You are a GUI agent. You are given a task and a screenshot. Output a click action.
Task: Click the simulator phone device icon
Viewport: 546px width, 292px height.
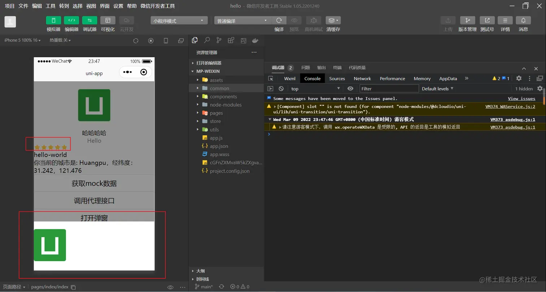pyautogui.click(x=166, y=41)
